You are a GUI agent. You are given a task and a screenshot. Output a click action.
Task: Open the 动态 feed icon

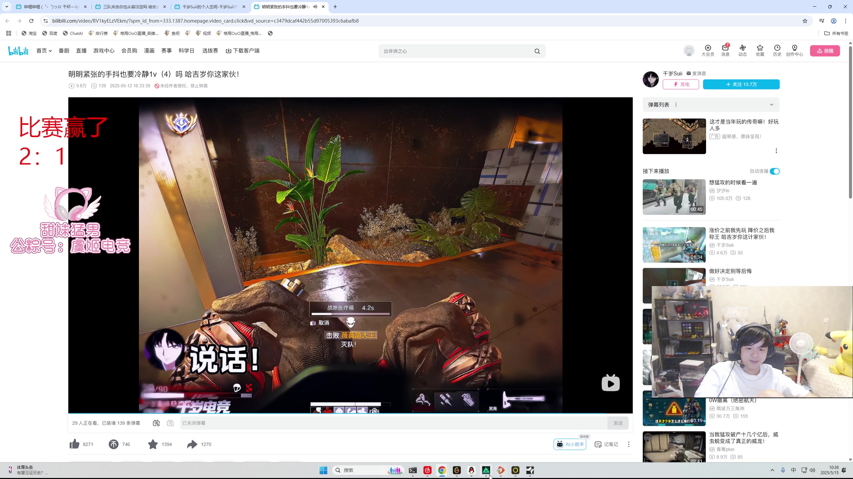(x=743, y=51)
